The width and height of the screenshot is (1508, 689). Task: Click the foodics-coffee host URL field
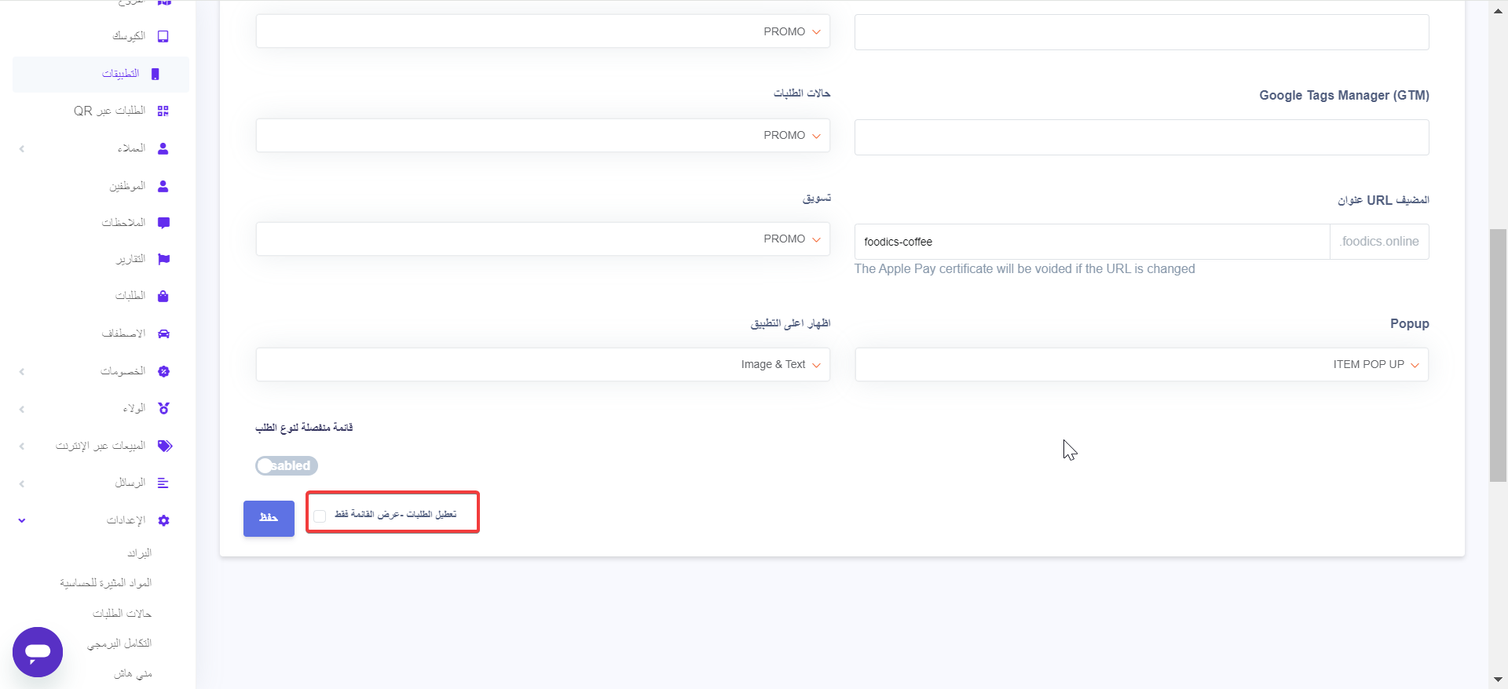pyautogui.click(x=1092, y=242)
